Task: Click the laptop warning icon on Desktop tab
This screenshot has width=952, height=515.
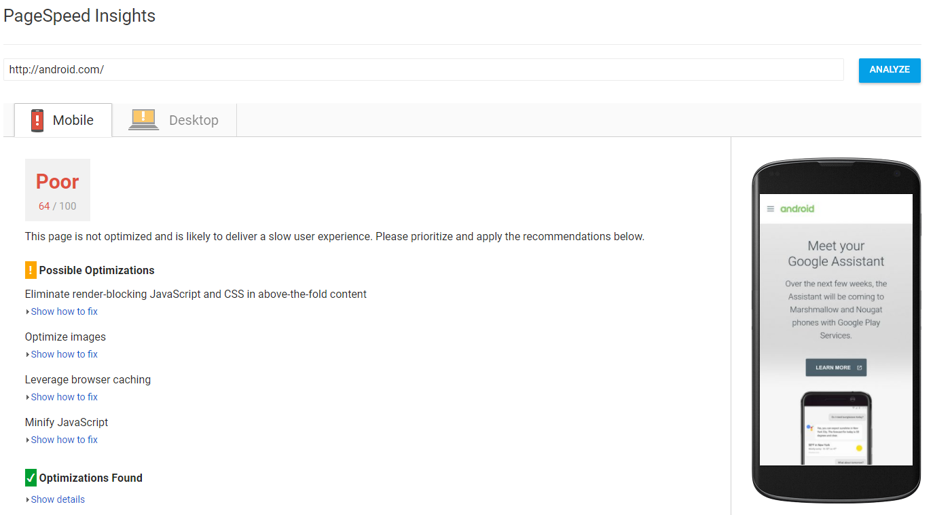Action: (x=143, y=119)
